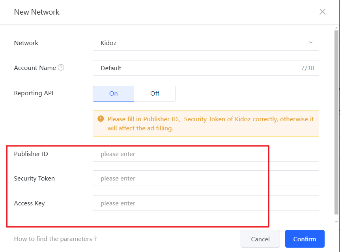The height and width of the screenshot is (252, 340).
Task: Turn Reporting API On
Action: pyautogui.click(x=114, y=94)
